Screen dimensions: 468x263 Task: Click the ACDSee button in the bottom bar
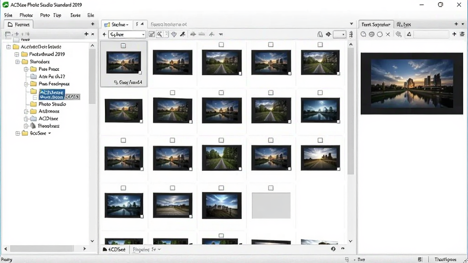(114, 249)
